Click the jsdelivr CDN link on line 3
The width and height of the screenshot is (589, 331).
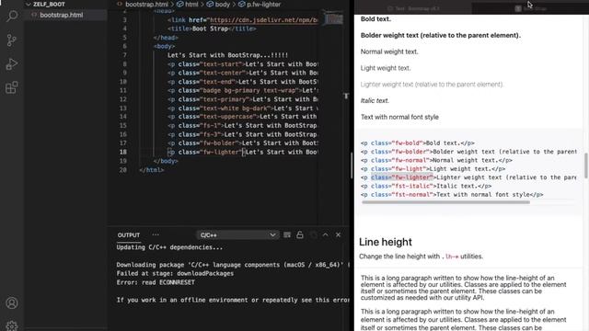264,20
